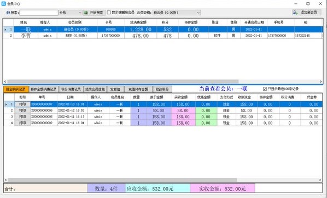
Task: Select the 修改积分 tab
Action: 162,89
